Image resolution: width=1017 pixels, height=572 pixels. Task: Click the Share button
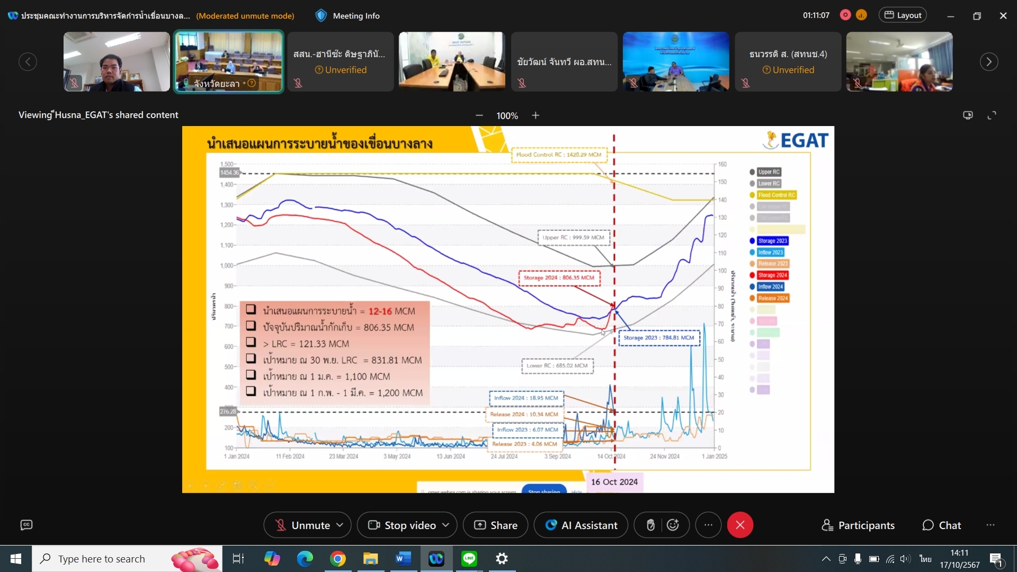[x=495, y=525]
